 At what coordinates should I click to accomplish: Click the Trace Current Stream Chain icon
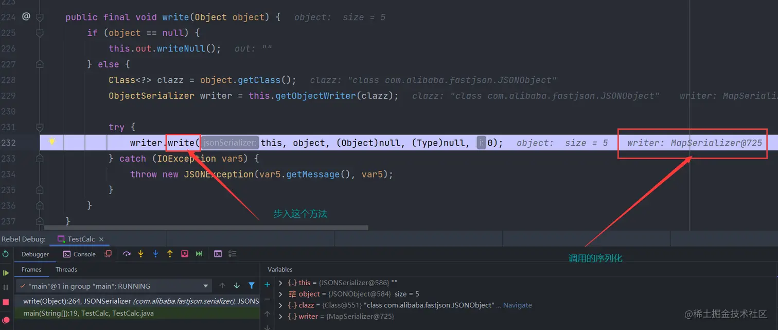232,254
